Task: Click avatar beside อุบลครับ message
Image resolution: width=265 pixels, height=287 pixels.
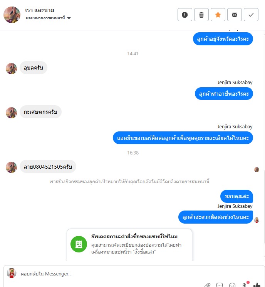Action: click(12, 68)
